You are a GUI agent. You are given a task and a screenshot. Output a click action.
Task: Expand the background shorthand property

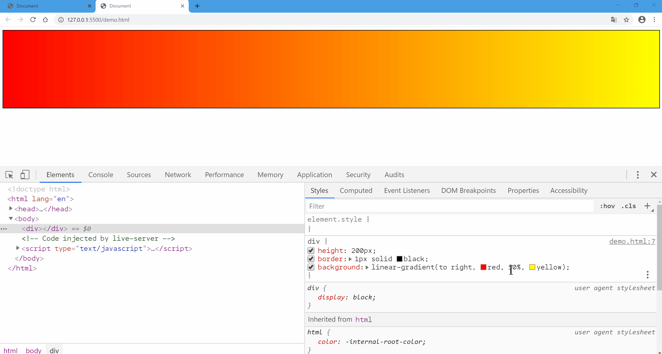tap(367, 267)
